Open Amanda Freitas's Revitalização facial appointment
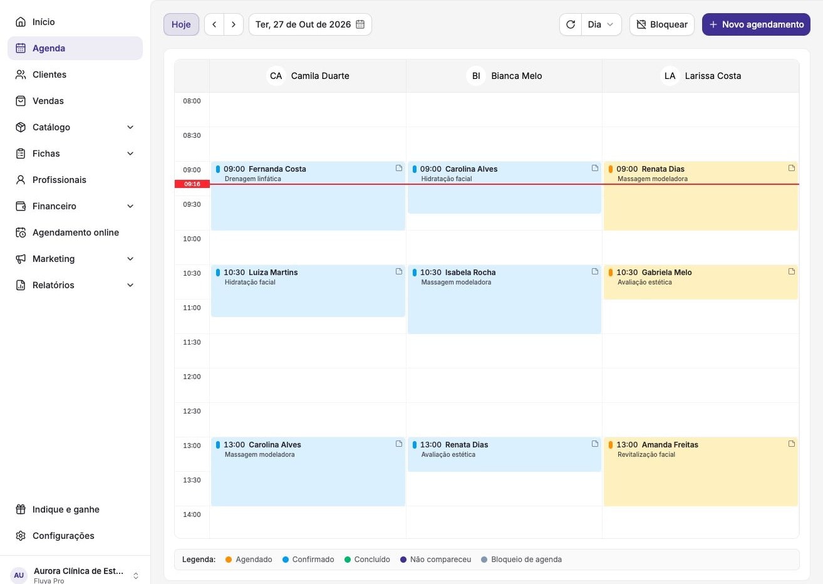This screenshot has width=823, height=584. 701,472
